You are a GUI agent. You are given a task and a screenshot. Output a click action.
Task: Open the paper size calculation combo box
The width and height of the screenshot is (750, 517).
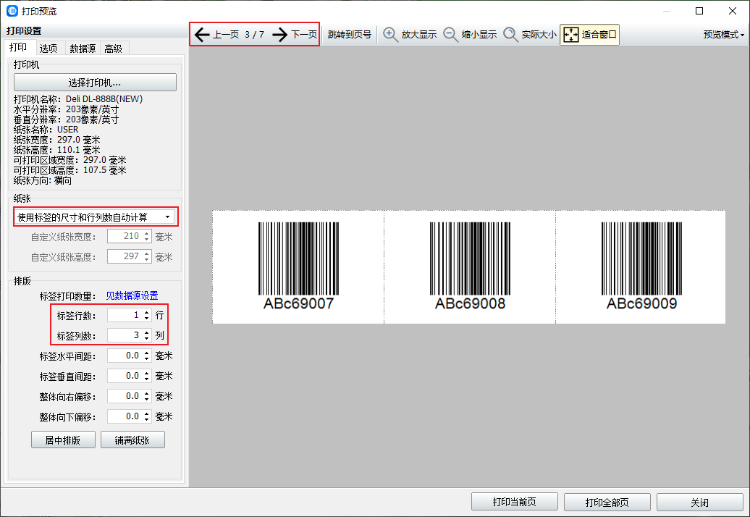pos(95,217)
